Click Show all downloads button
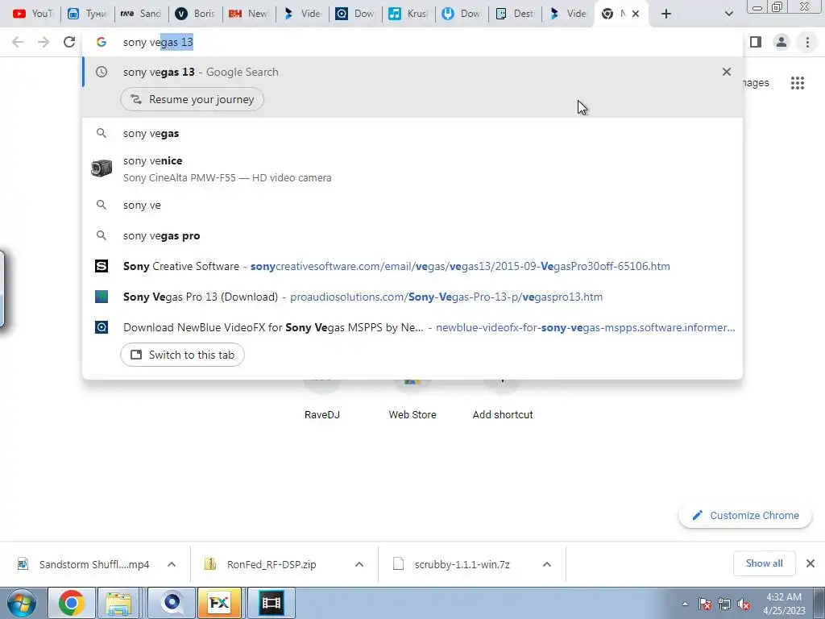Viewport: 825px width, 619px height. click(x=764, y=563)
